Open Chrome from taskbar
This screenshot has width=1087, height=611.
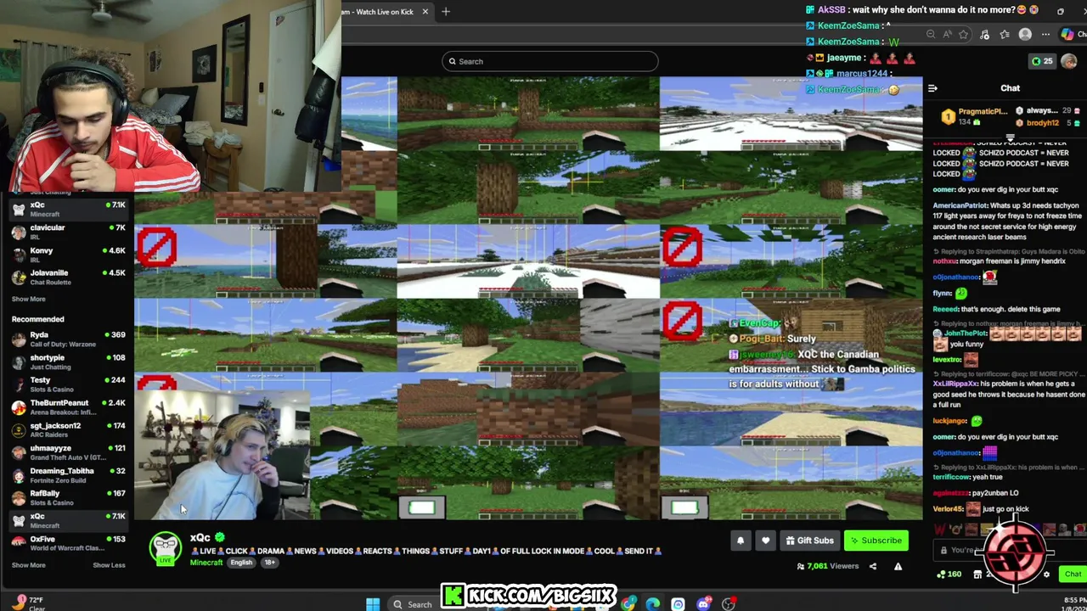click(628, 604)
